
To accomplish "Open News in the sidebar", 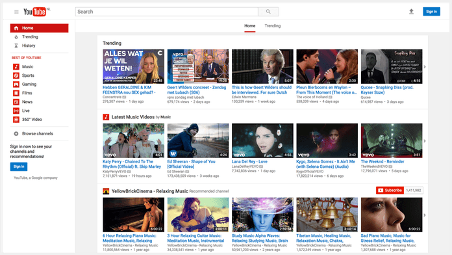I will pos(27,102).
